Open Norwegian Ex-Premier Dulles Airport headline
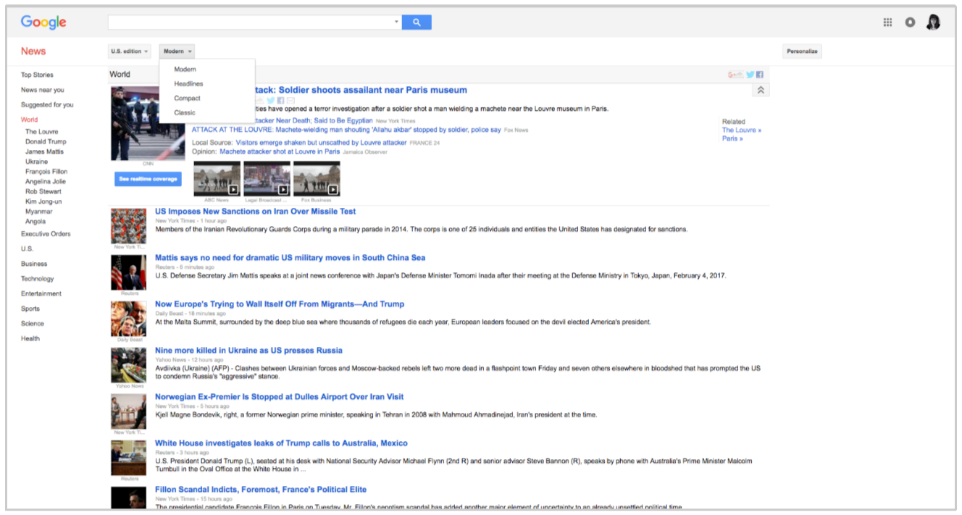Viewport: 962px width, 515px height. click(x=279, y=397)
